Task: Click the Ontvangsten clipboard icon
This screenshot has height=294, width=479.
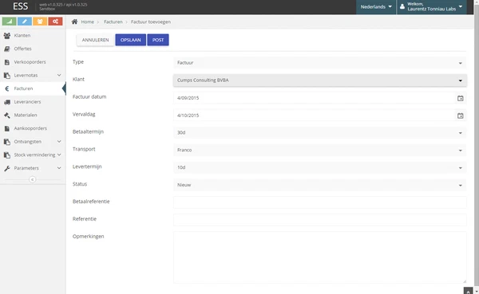Action: (x=7, y=142)
